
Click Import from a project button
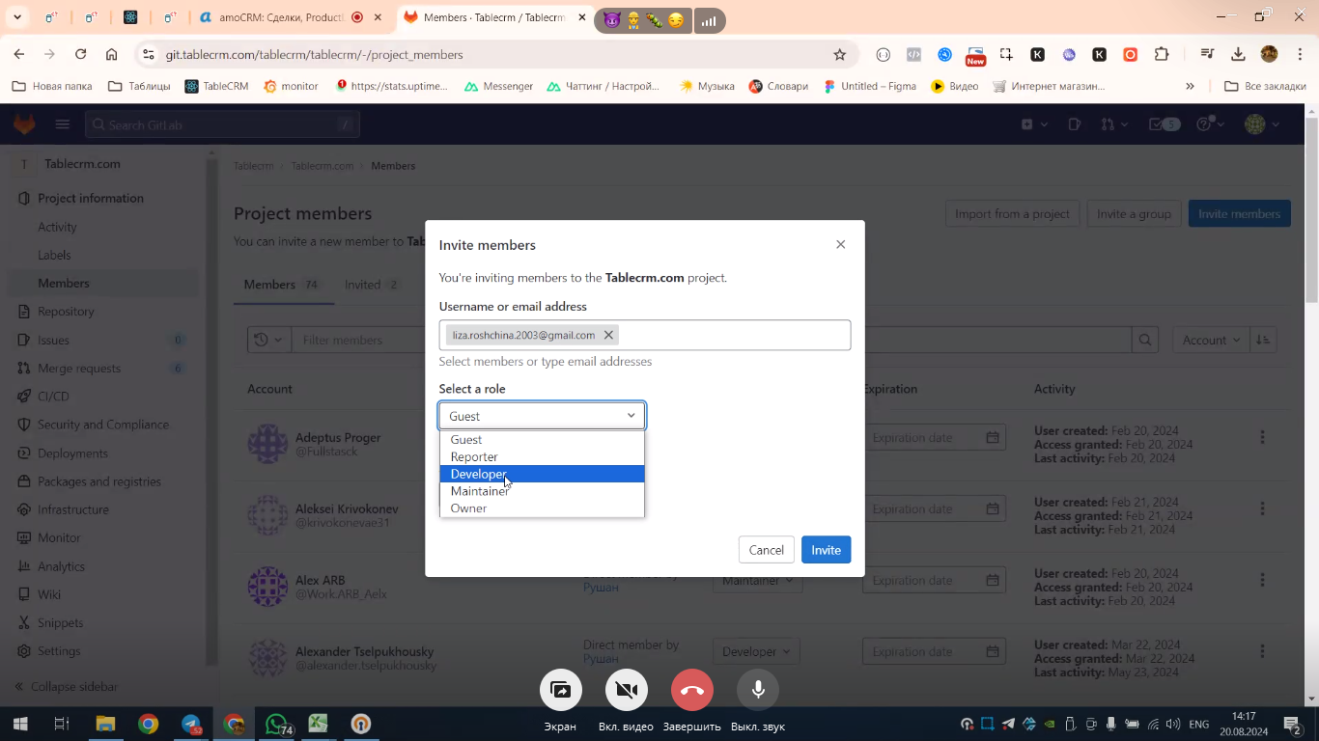click(1012, 214)
